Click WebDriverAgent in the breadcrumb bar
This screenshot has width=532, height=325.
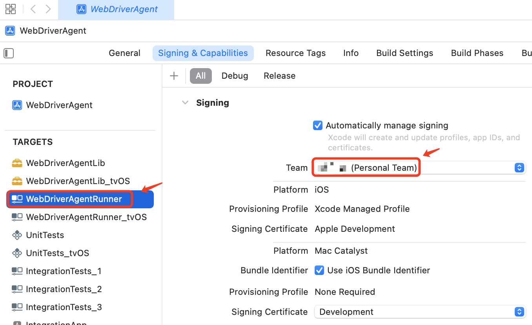click(53, 31)
